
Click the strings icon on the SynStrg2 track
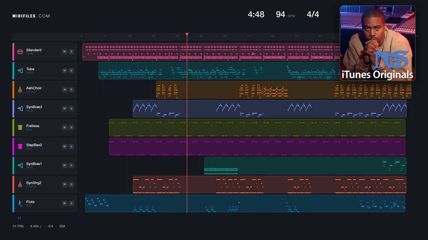tap(20, 185)
